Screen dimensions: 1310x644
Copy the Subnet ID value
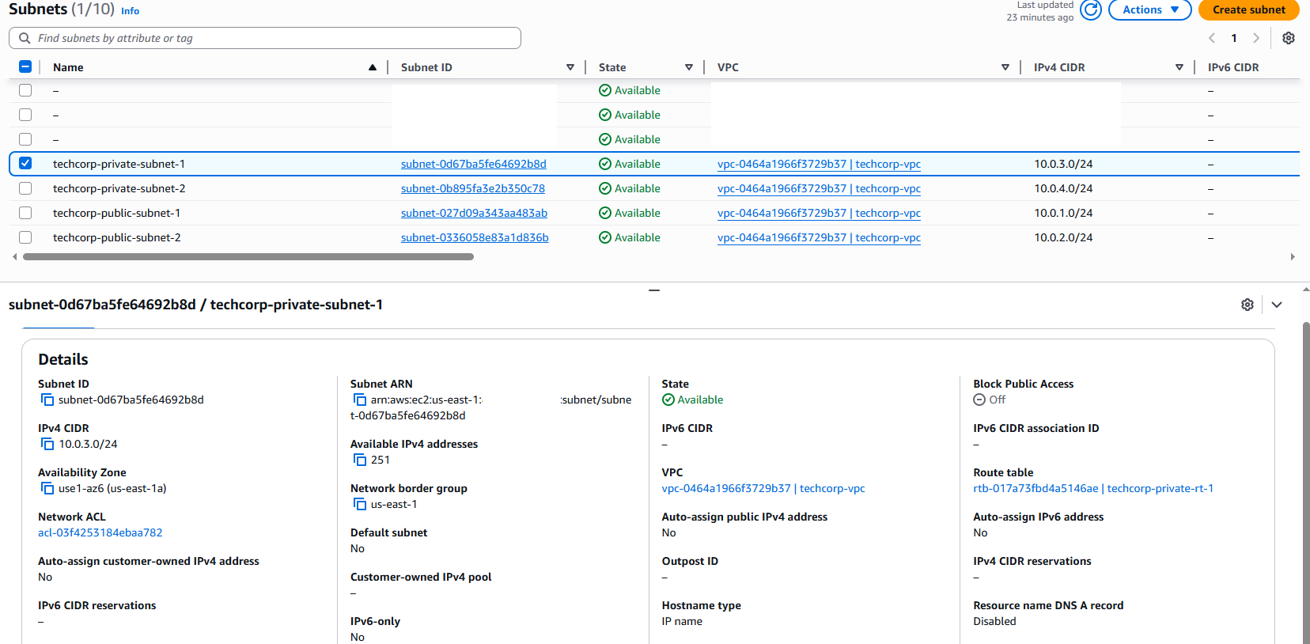click(x=47, y=400)
